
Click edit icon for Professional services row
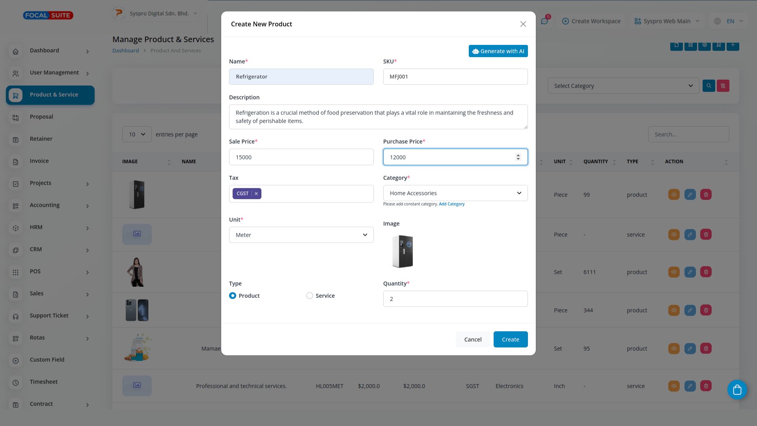pyautogui.click(x=690, y=386)
